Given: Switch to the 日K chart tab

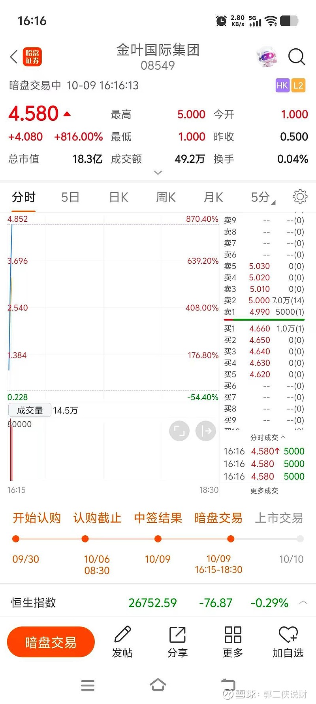Looking at the screenshot, I should [118, 197].
